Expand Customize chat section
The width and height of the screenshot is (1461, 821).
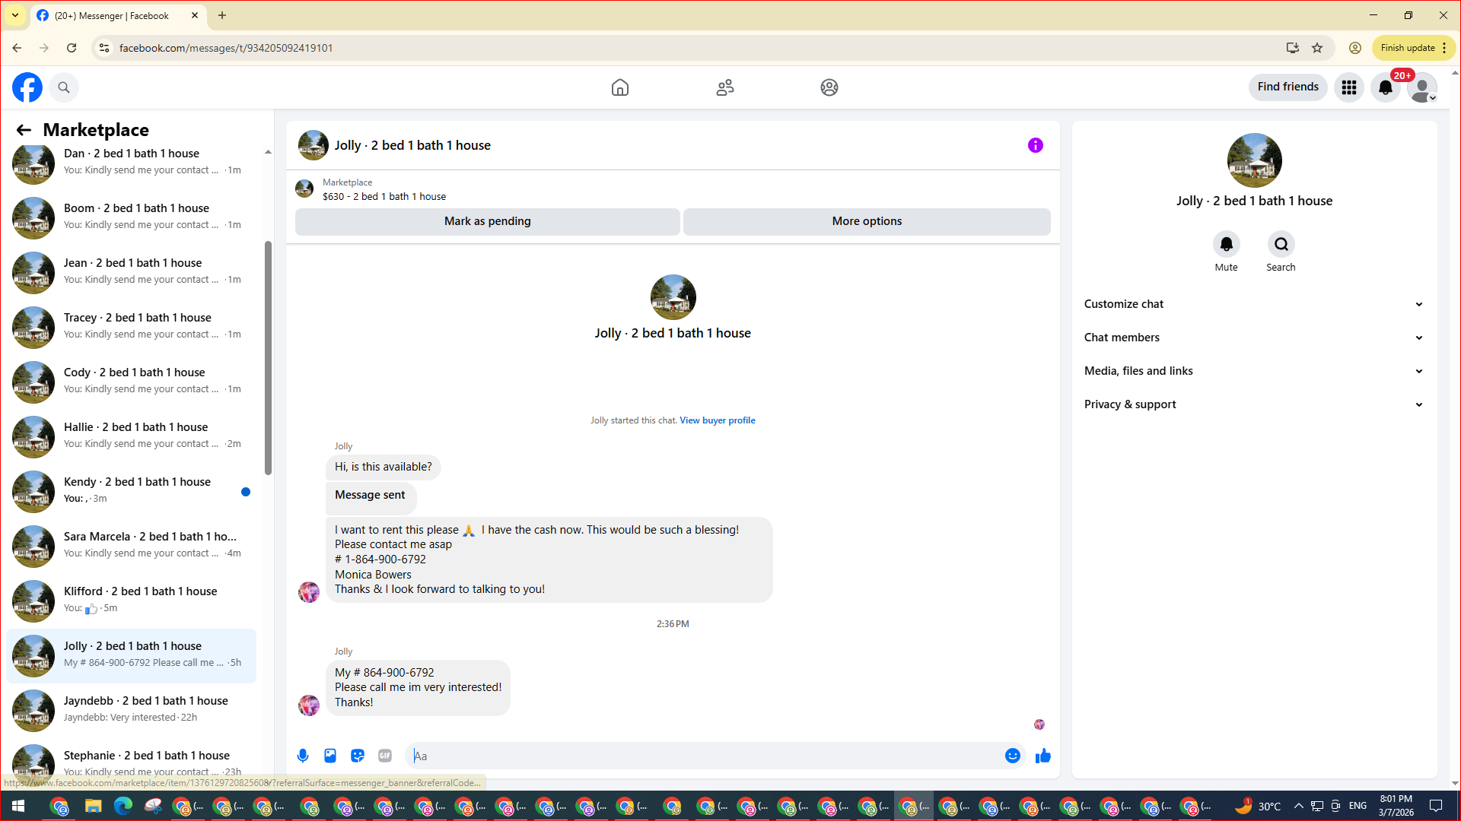1253,304
